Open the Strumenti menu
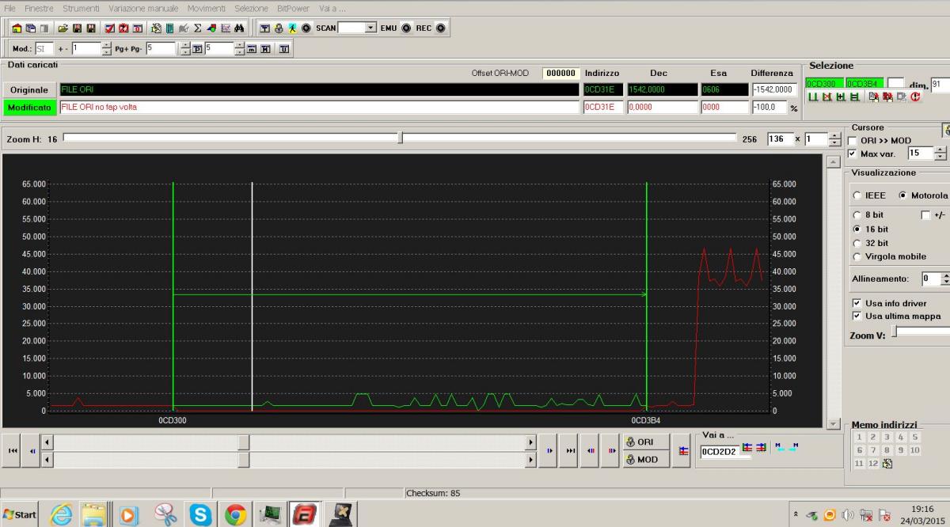950x527 pixels. click(x=81, y=8)
